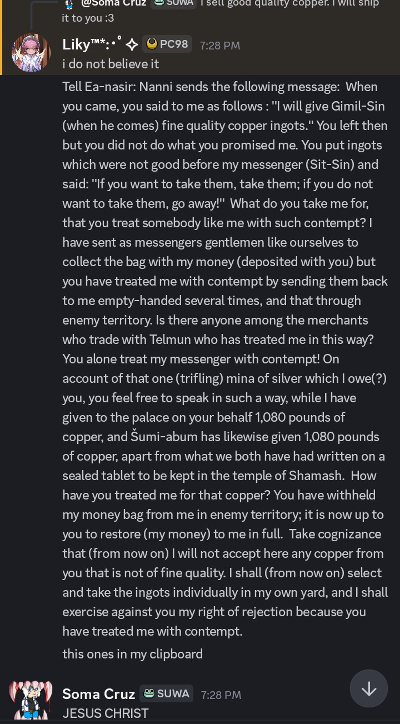The image size is (400, 724).
Task: Tap the frog icon in Soma Cruz's SUWA tag
Action: (x=149, y=693)
